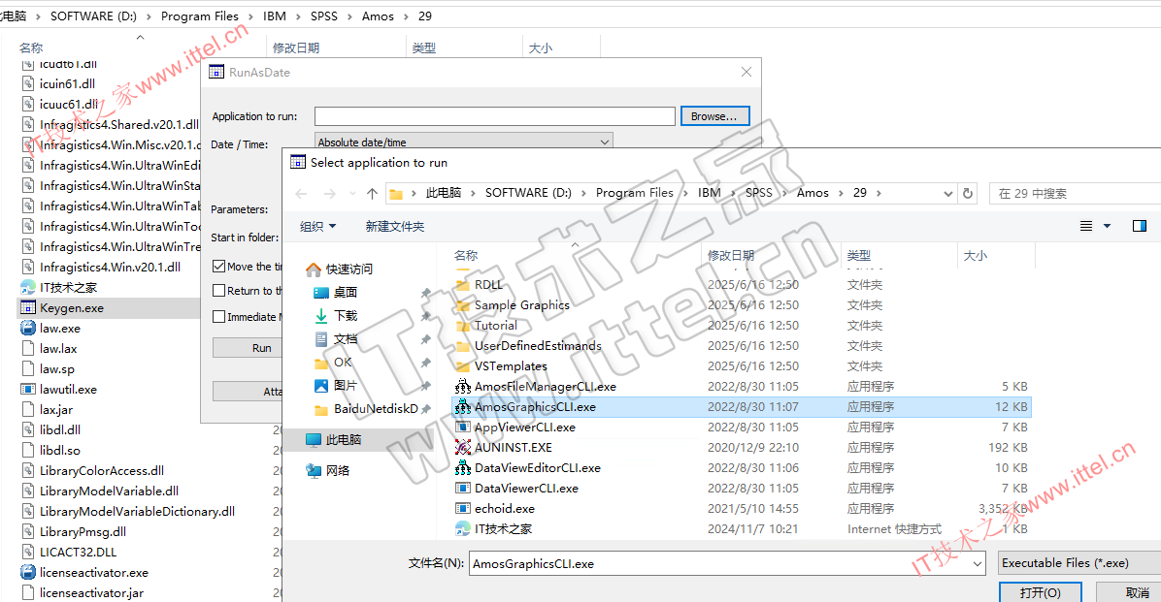The height and width of the screenshot is (602, 1161).
Task: Refresh the file picker folder view
Action: (967, 193)
